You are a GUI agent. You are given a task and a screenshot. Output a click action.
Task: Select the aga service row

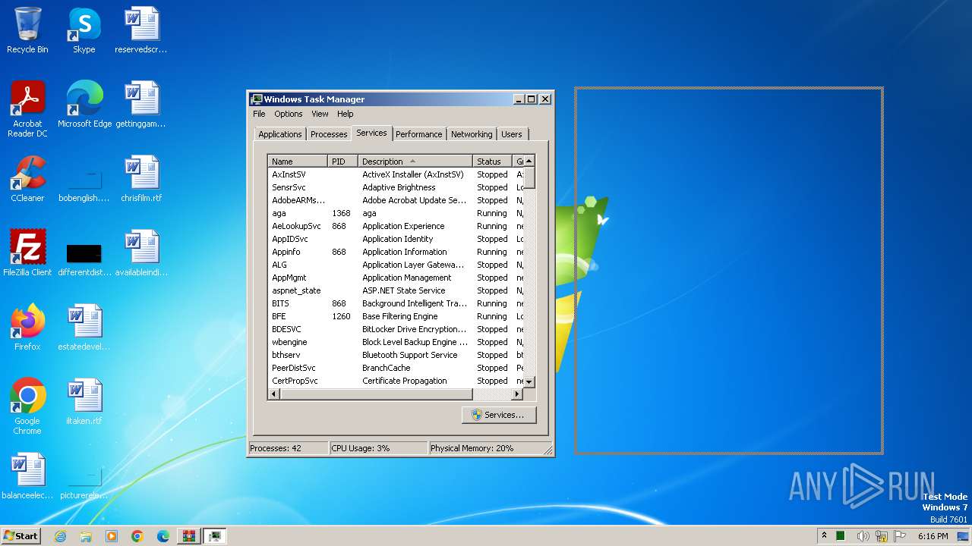coord(396,213)
